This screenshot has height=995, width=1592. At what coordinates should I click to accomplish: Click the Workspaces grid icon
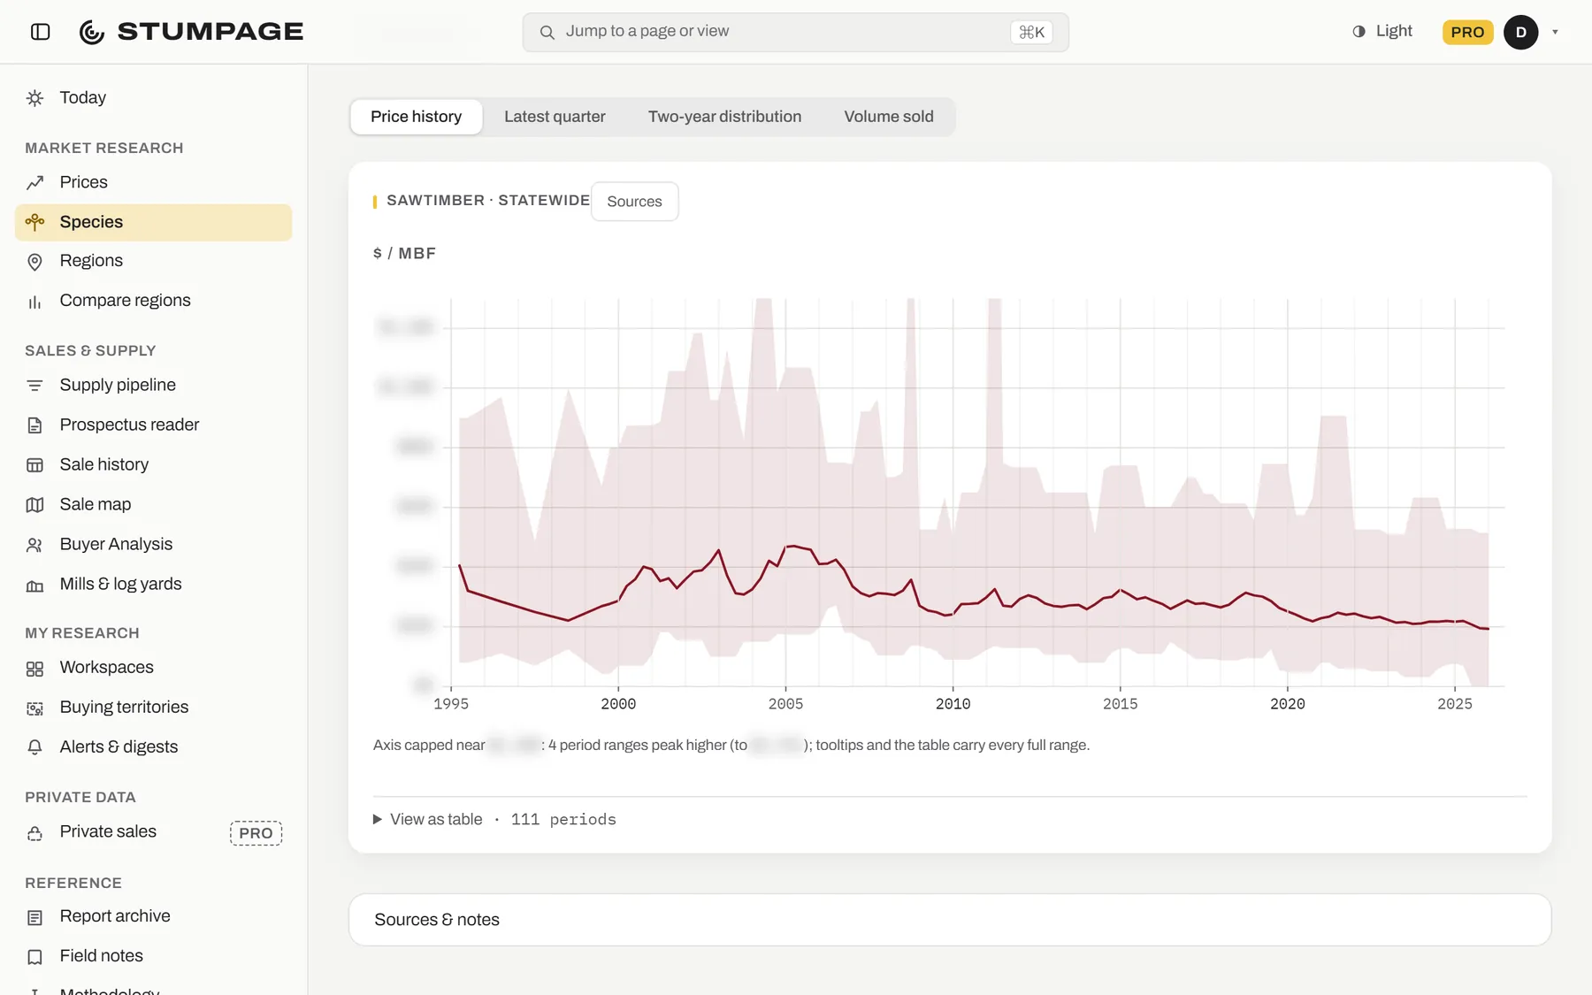pyautogui.click(x=34, y=669)
